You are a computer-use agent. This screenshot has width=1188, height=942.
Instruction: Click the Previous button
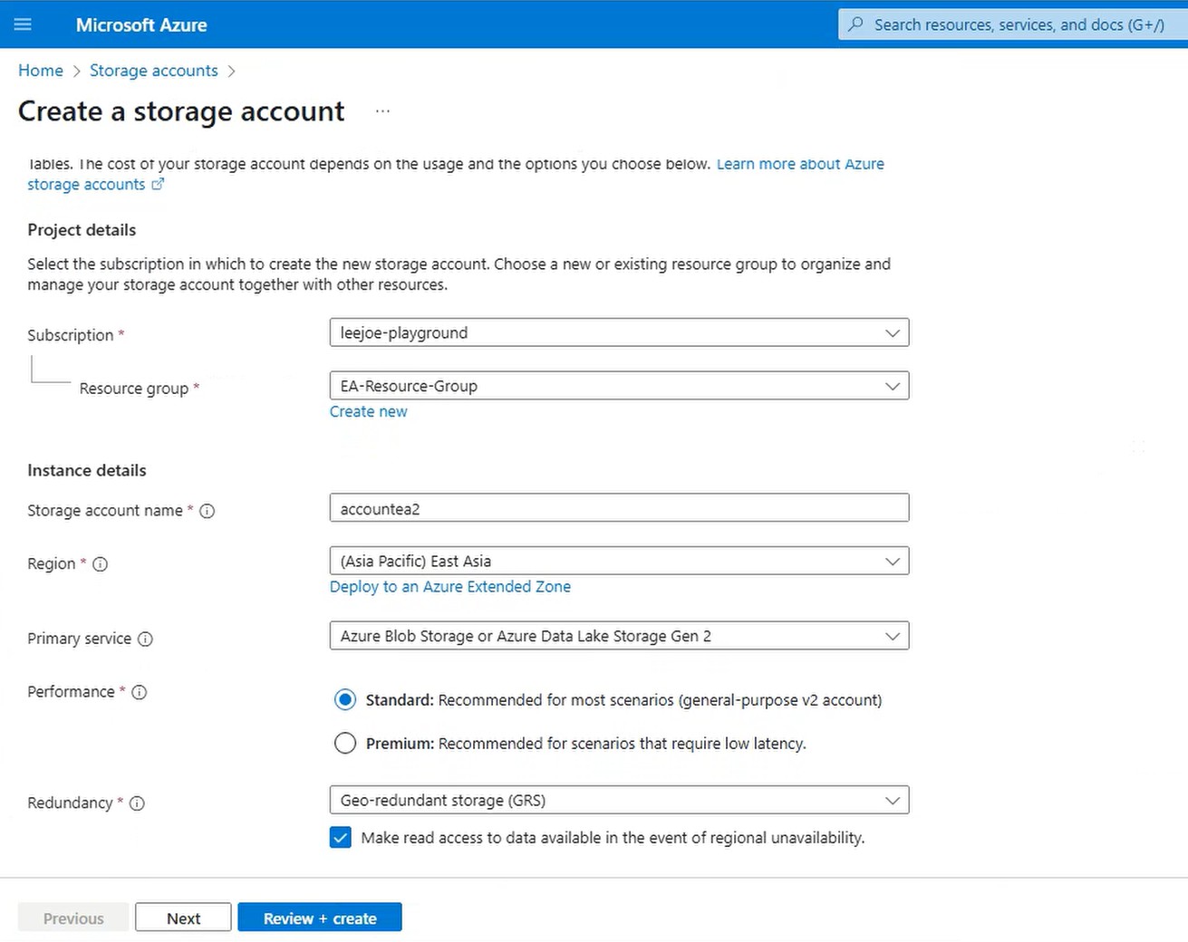[x=73, y=918]
